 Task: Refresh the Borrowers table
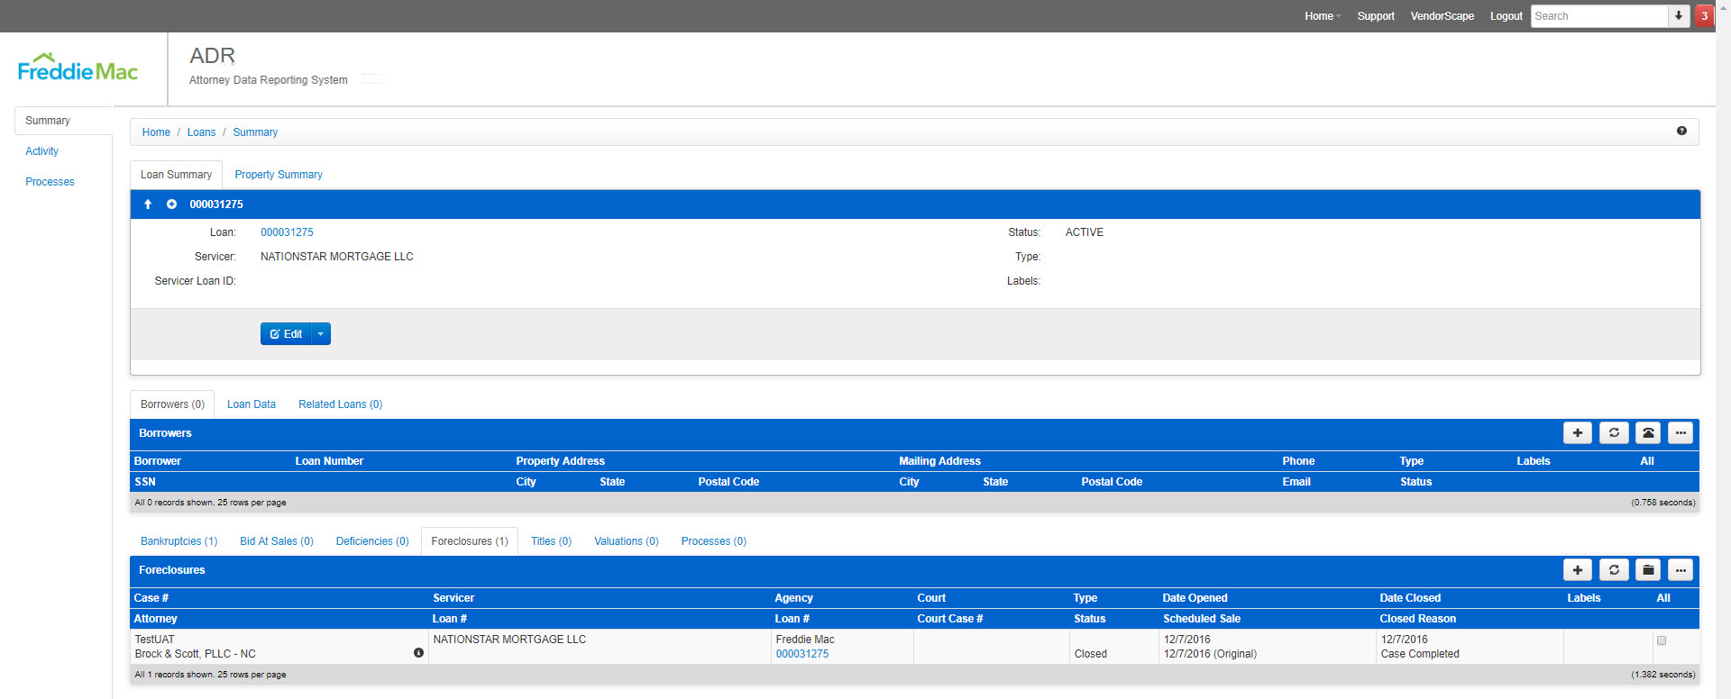1614,433
